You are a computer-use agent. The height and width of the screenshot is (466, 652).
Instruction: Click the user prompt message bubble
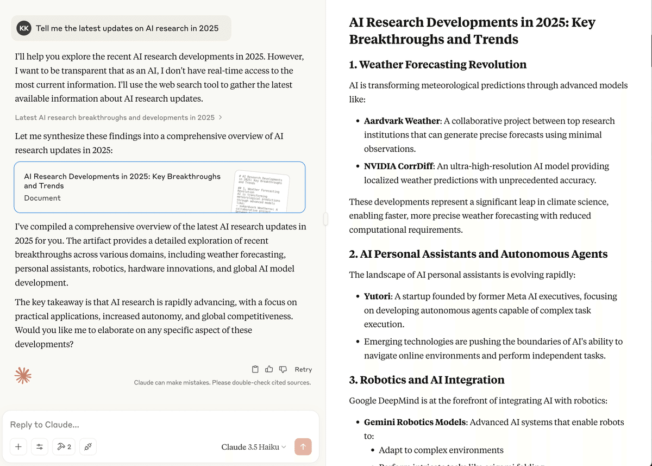click(x=121, y=28)
